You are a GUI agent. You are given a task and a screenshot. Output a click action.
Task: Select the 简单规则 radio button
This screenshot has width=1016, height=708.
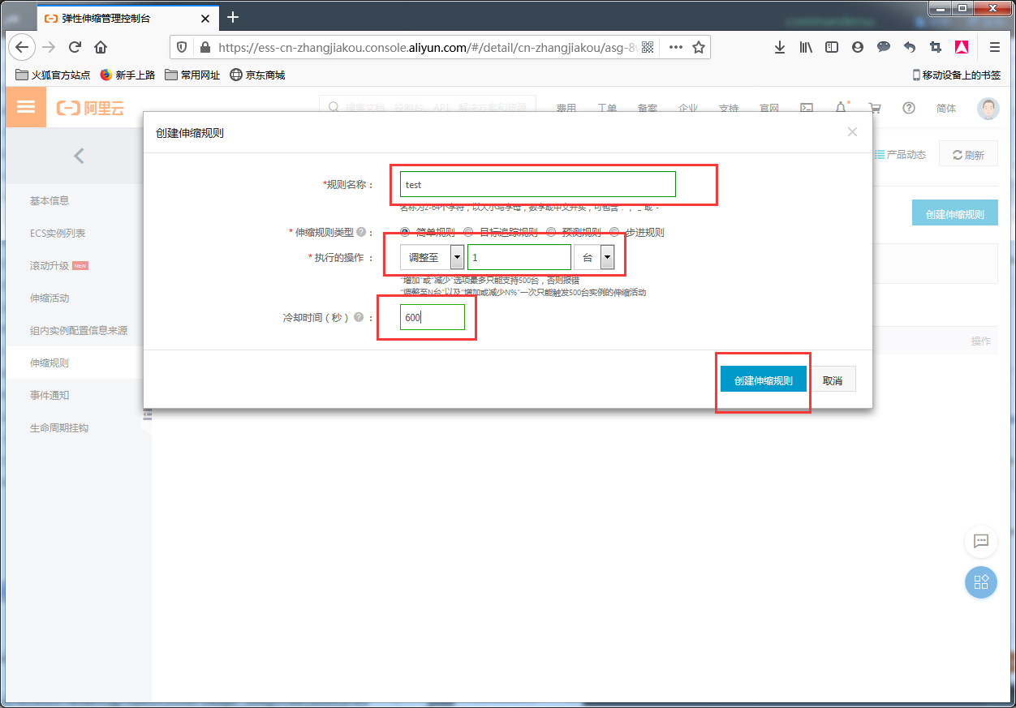(405, 232)
